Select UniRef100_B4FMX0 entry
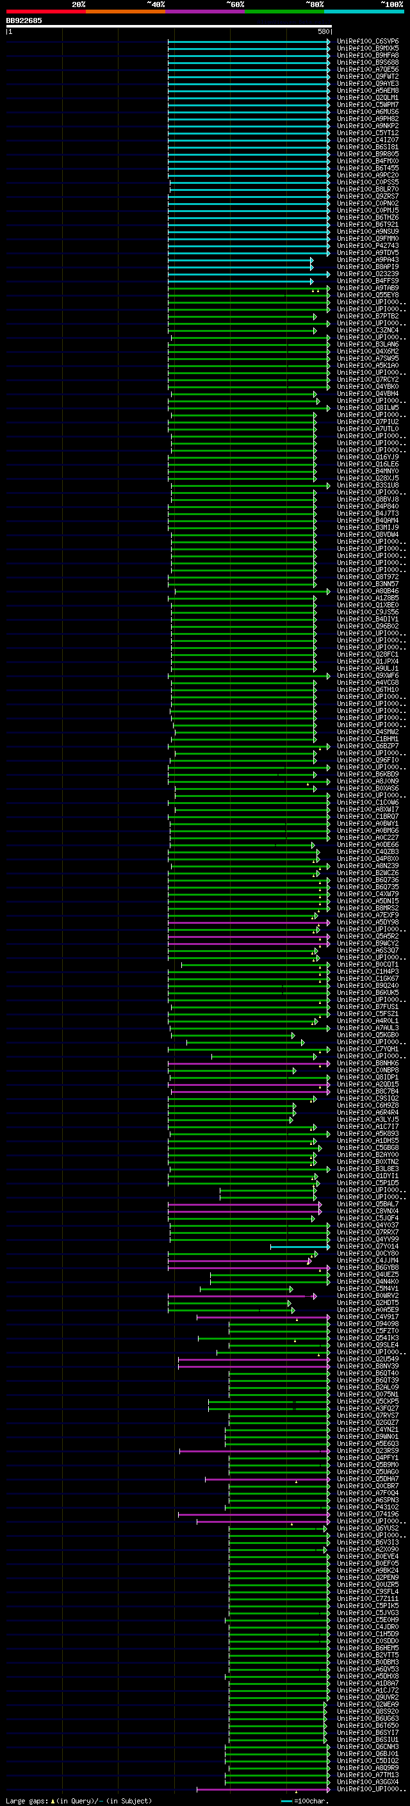The image size is (410, 1806). 368,161
